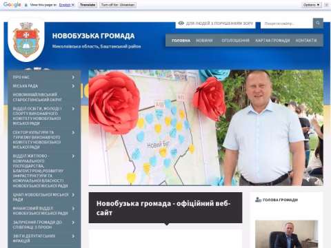Click the Translate button
Viewport: 331px width, 248px height.
point(88,5)
